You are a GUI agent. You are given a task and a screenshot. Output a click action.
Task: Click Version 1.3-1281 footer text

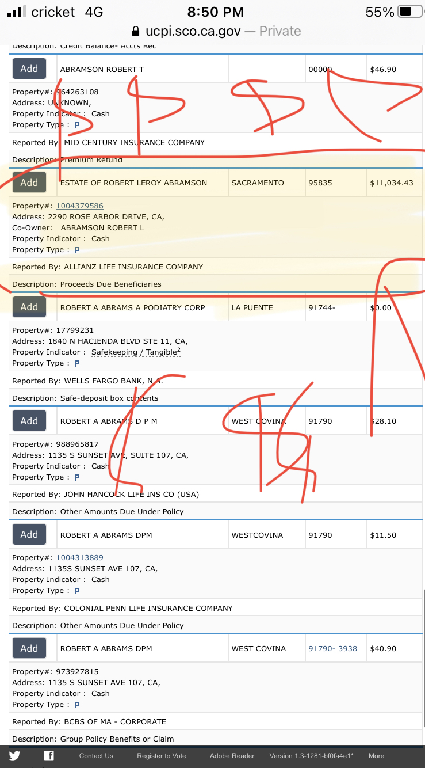tap(312, 756)
